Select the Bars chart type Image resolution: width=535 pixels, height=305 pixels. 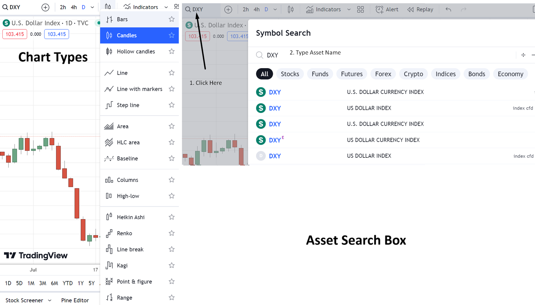139,19
